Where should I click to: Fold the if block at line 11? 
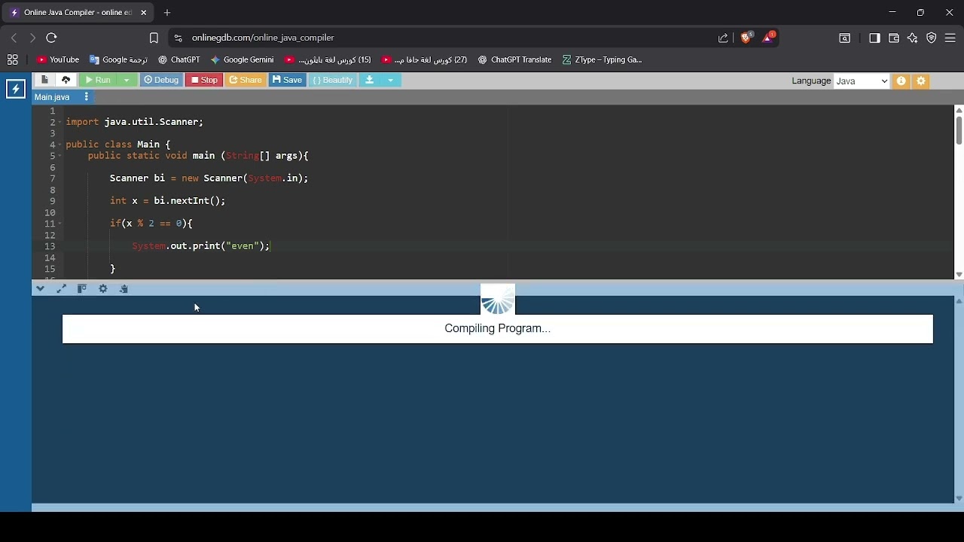tap(59, 224)
